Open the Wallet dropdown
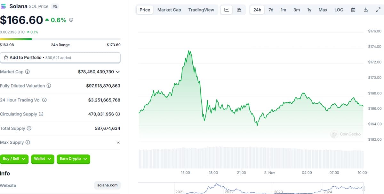 pyautogui.click(x=42, y=159)
